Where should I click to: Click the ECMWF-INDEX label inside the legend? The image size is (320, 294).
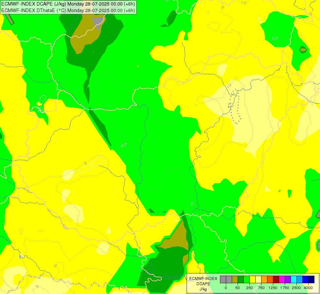(203, 279)
